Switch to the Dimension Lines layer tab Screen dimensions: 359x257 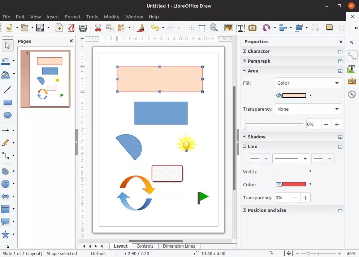[x=179, y=246]
